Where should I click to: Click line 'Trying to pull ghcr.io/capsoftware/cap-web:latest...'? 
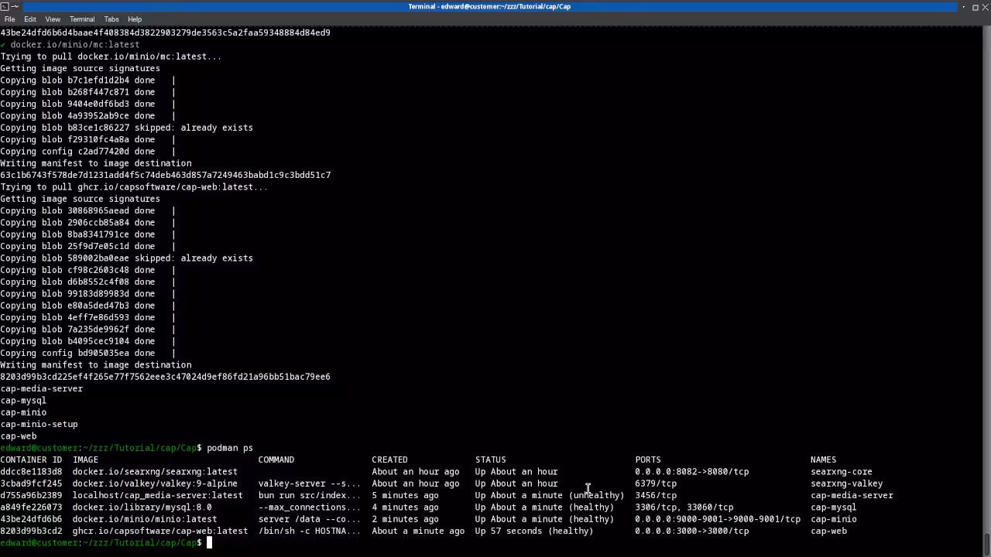point(134,187)
